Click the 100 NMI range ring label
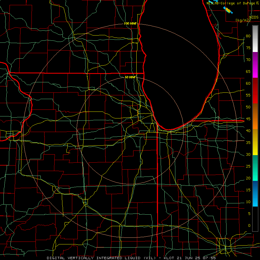This screenshot has width=260, height=260. [130, 23]
